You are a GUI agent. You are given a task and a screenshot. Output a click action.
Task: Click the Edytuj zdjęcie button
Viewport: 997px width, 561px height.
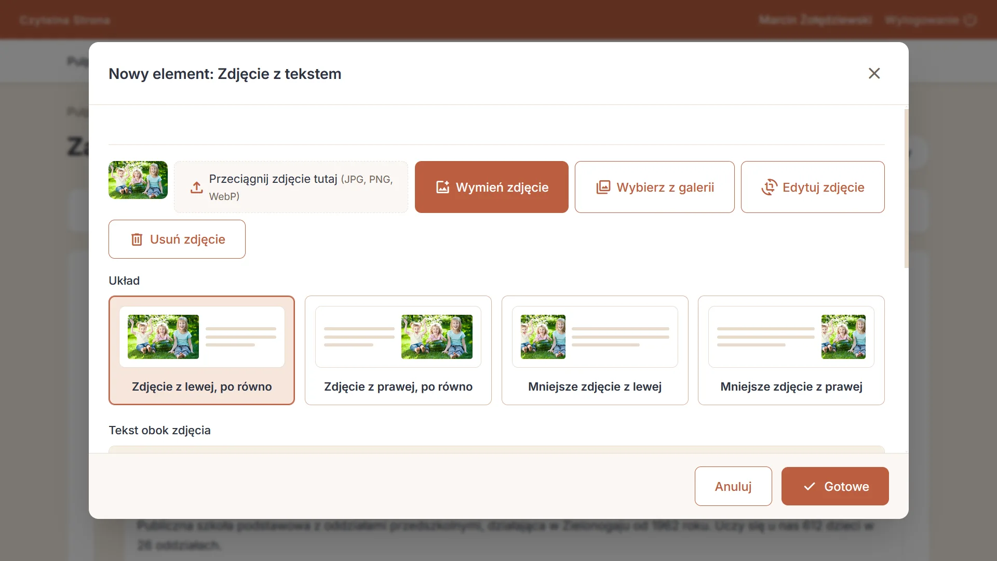click(813, 187)
